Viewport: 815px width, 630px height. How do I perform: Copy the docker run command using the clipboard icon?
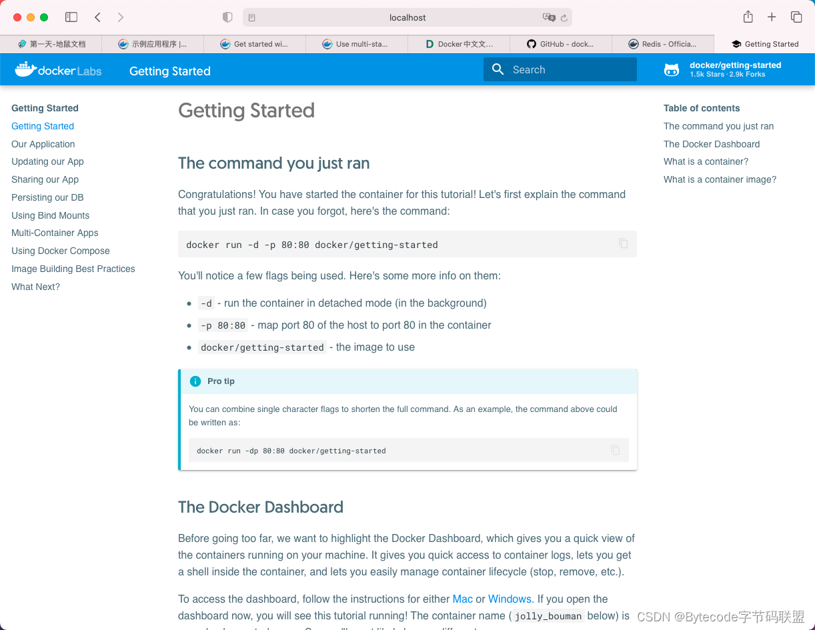[624, 244]
